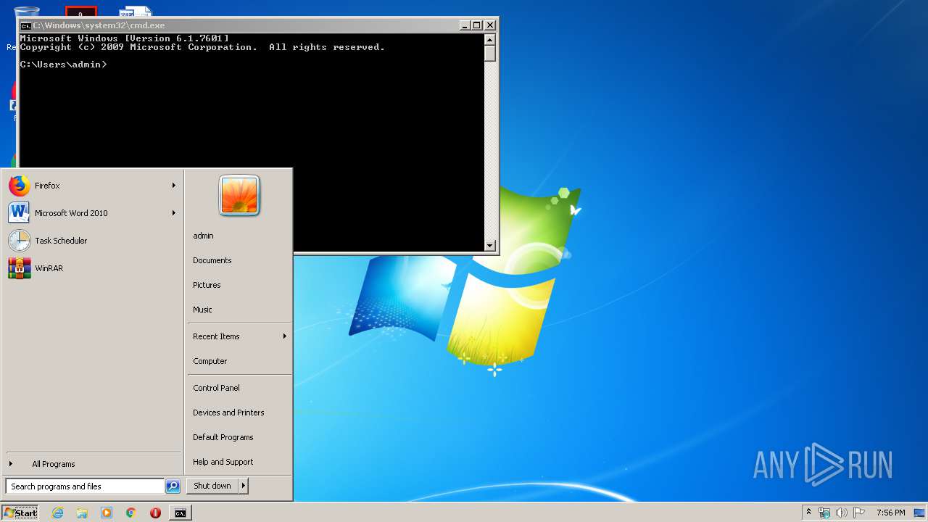928x522 pixels.
Task: Click the C:\Users\admin> prompt line
Action: [x=63, y=65]
